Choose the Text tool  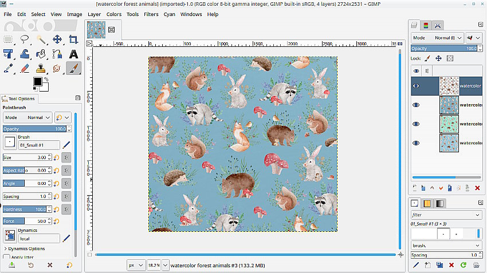[x=73, y=54]
